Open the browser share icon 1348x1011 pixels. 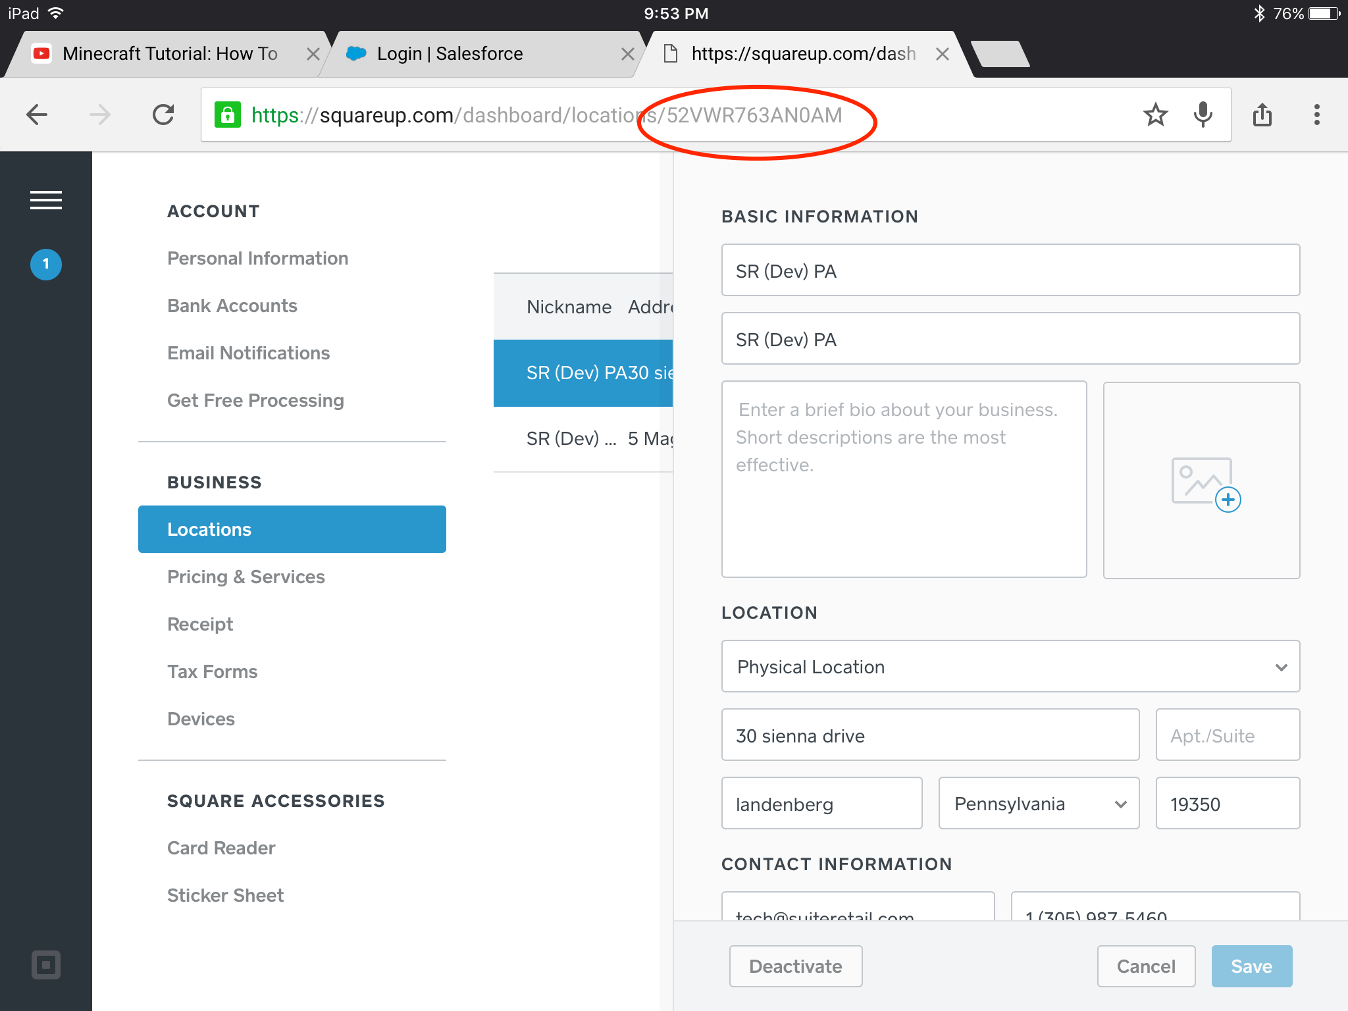click(1262, 115)
